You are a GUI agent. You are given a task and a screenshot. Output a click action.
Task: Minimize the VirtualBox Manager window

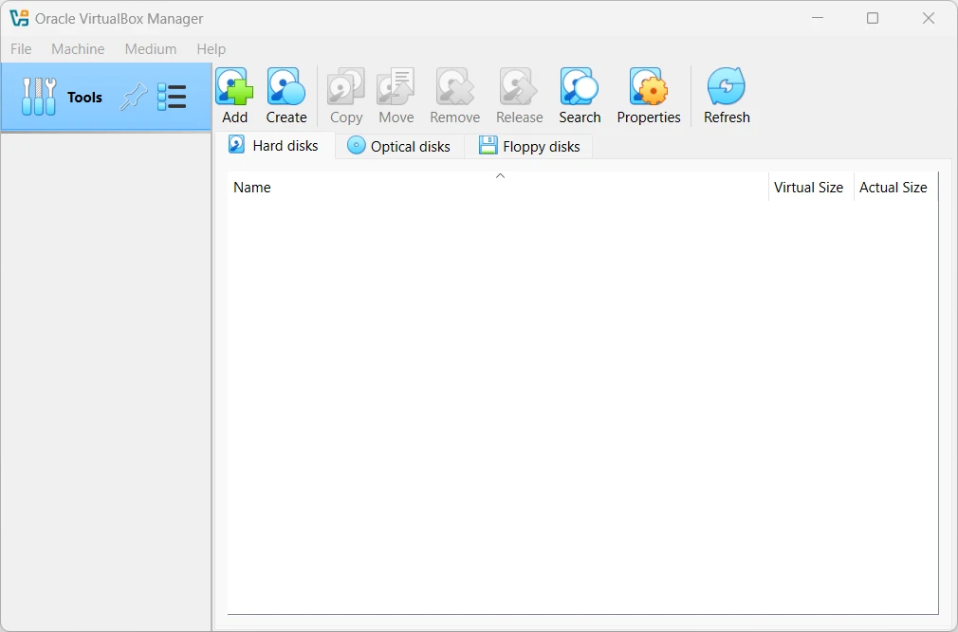point(817,18)
